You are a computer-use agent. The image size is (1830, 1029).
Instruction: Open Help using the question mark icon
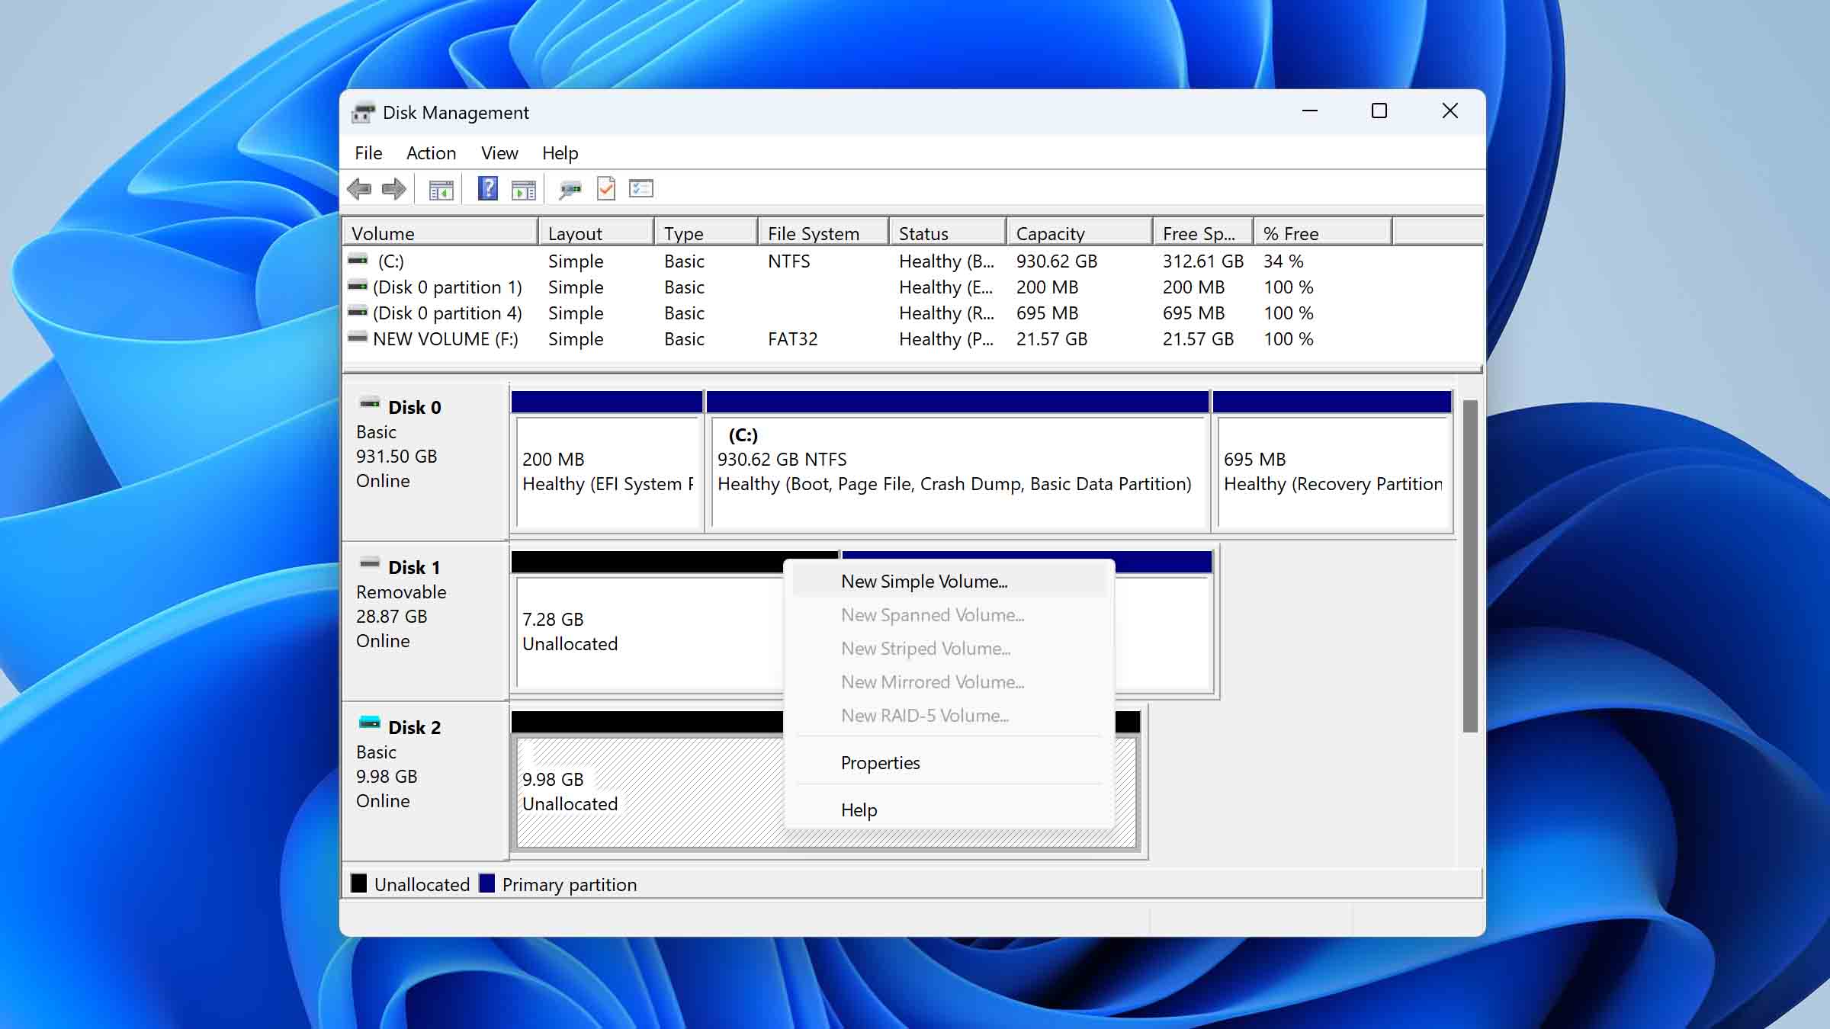[x=486, y=188]
